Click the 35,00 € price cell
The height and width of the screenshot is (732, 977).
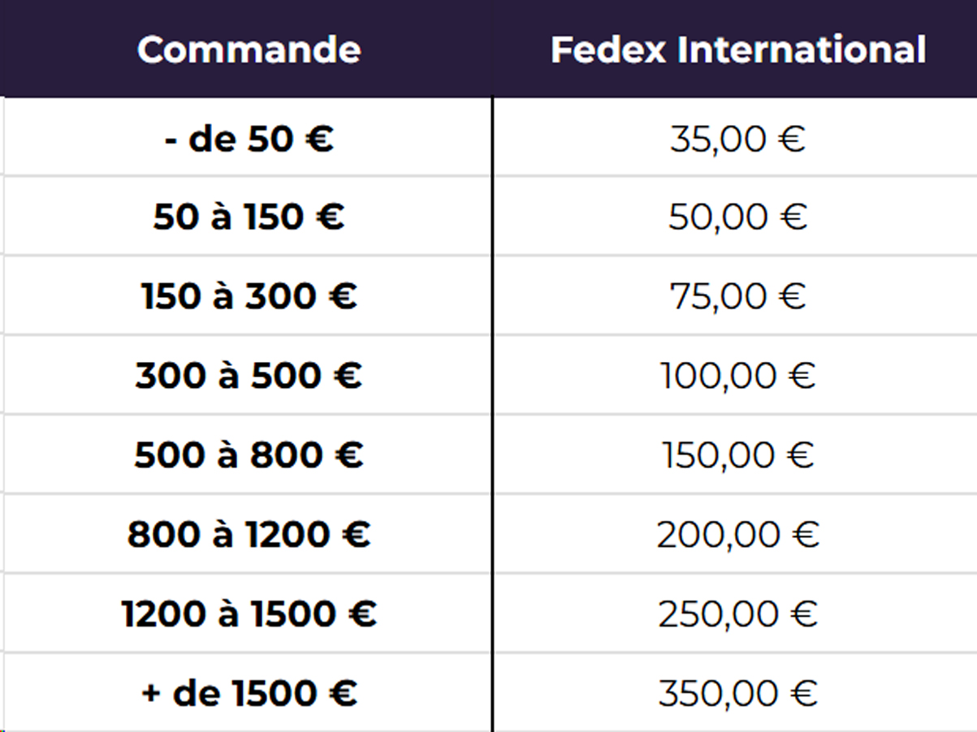point(737,139)
